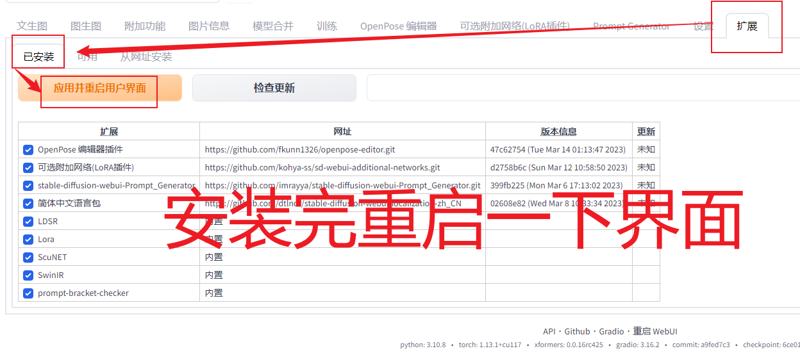This screenshot has width=800, height=360.
Task: Select the 扩展 tab
Action: click(747, 26)
